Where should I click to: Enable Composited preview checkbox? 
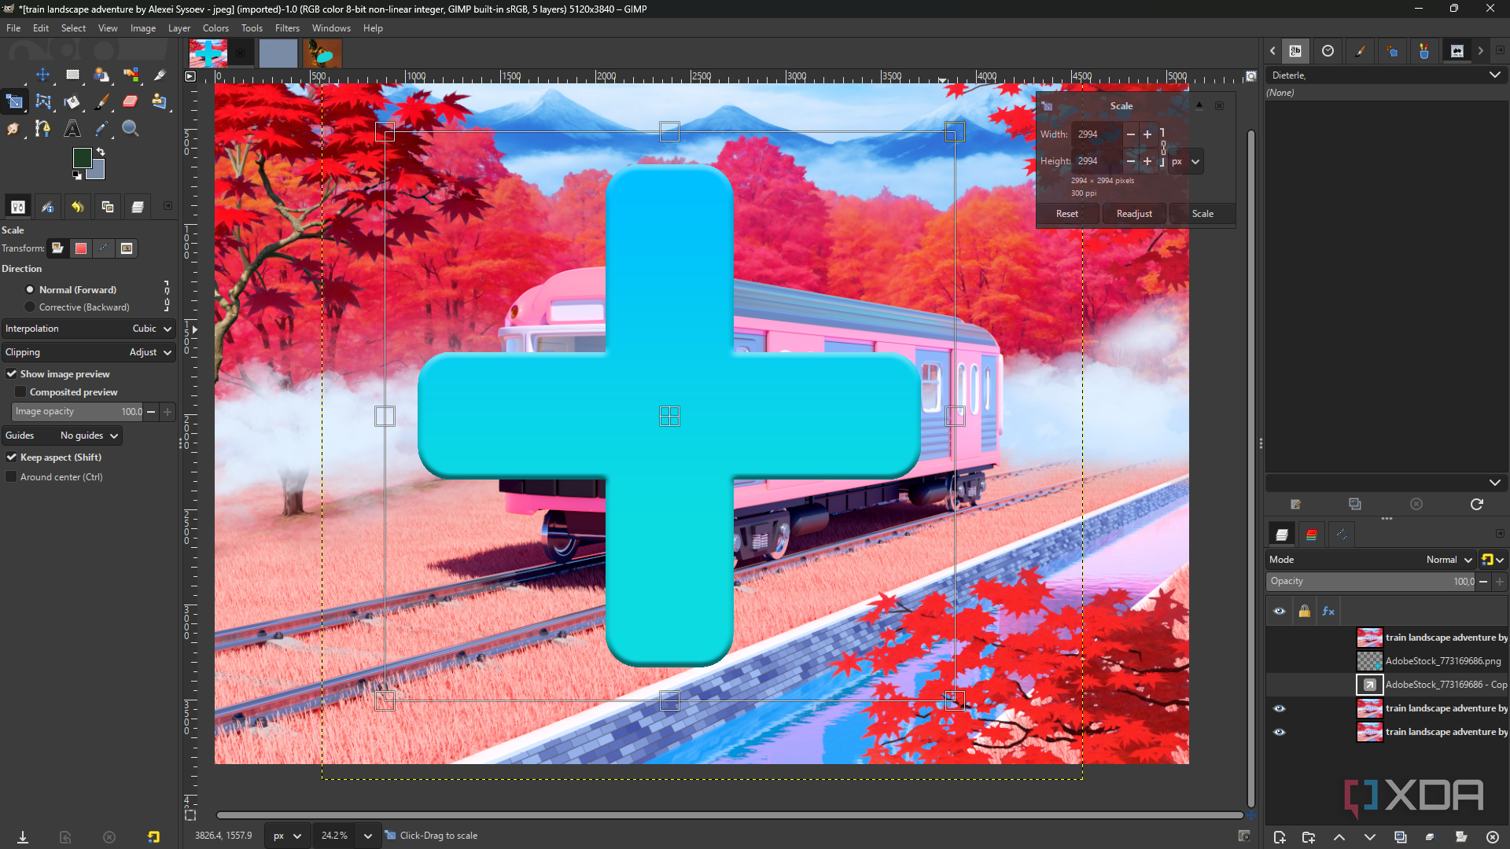(21, 392)
